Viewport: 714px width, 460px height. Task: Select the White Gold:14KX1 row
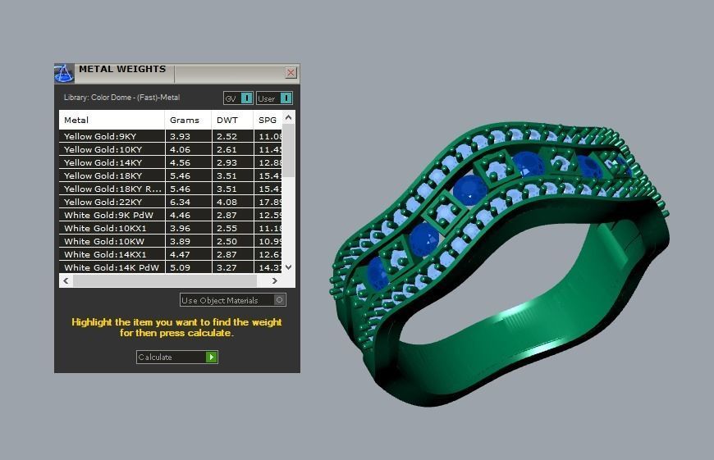coord(171,255)
